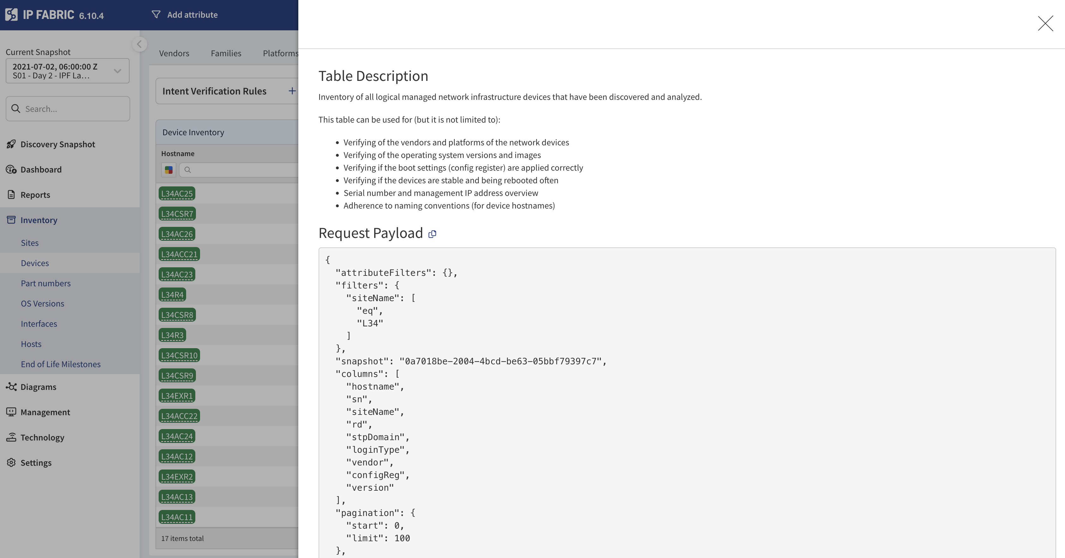This screenshot has width=1065, height=558.
Task: Expand Intent Verification Rules with plus
Action: point(292,91)
